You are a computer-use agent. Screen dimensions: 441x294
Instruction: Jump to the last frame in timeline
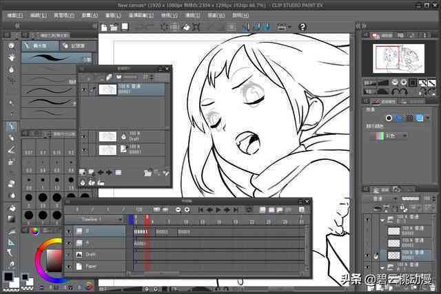click(236, 210)
